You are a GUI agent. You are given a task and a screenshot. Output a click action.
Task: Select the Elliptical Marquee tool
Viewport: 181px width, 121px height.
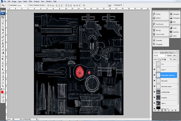(x=3, y=20)
